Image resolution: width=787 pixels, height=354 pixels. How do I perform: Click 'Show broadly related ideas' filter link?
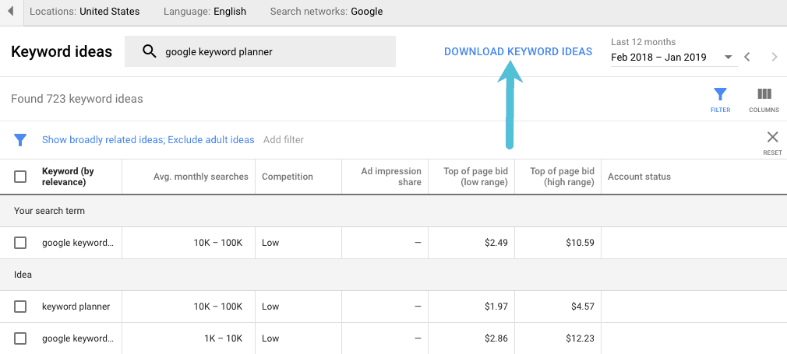click(x=102, y=140)
